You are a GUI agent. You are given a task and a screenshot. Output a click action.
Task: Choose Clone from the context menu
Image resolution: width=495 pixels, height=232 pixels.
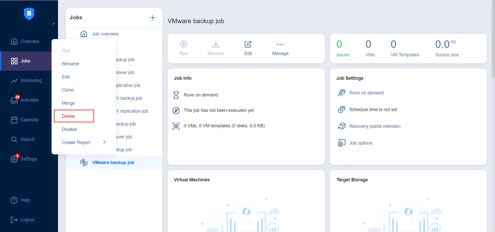(68, 90)
